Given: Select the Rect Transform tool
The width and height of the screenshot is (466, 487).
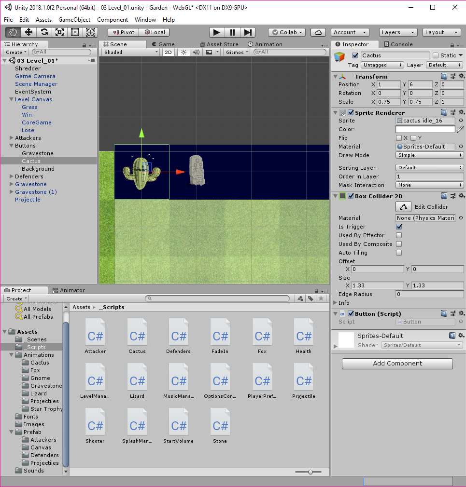Looking at the screenshot, I should (x=75, y=32).
